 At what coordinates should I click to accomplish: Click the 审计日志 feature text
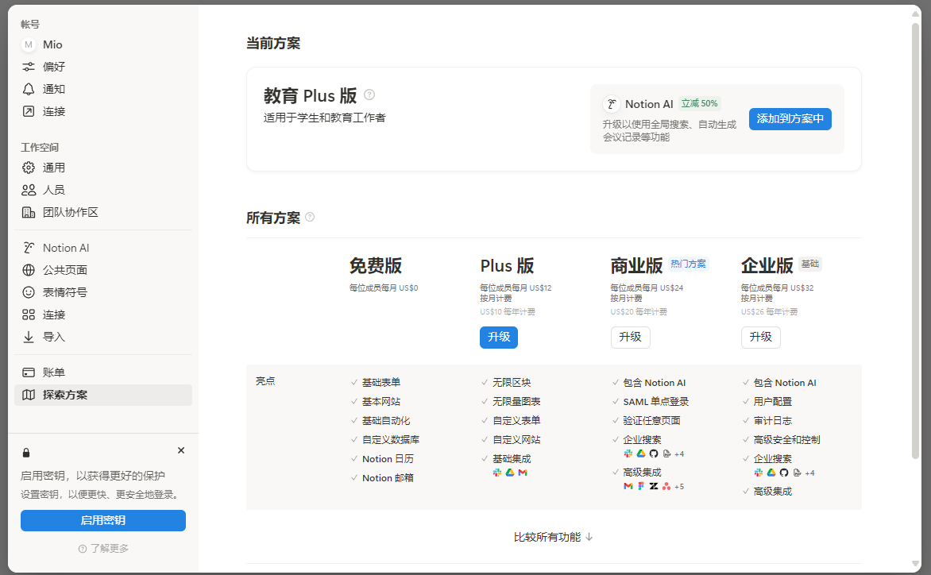(772, 421)
